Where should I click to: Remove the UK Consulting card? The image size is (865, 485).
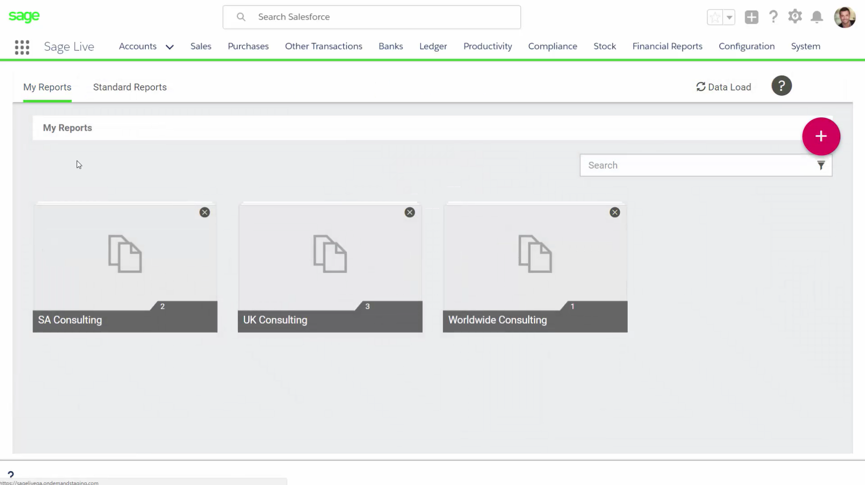(x=409, y=213)
